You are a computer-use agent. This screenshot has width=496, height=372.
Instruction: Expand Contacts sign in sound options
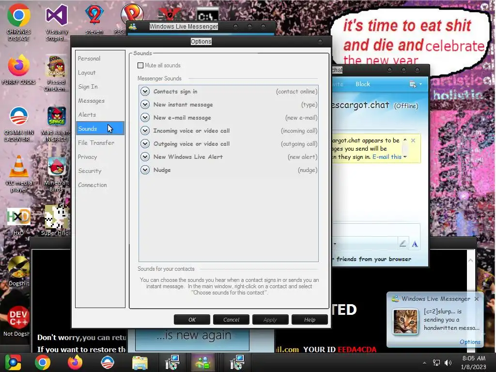coord(145,92)
